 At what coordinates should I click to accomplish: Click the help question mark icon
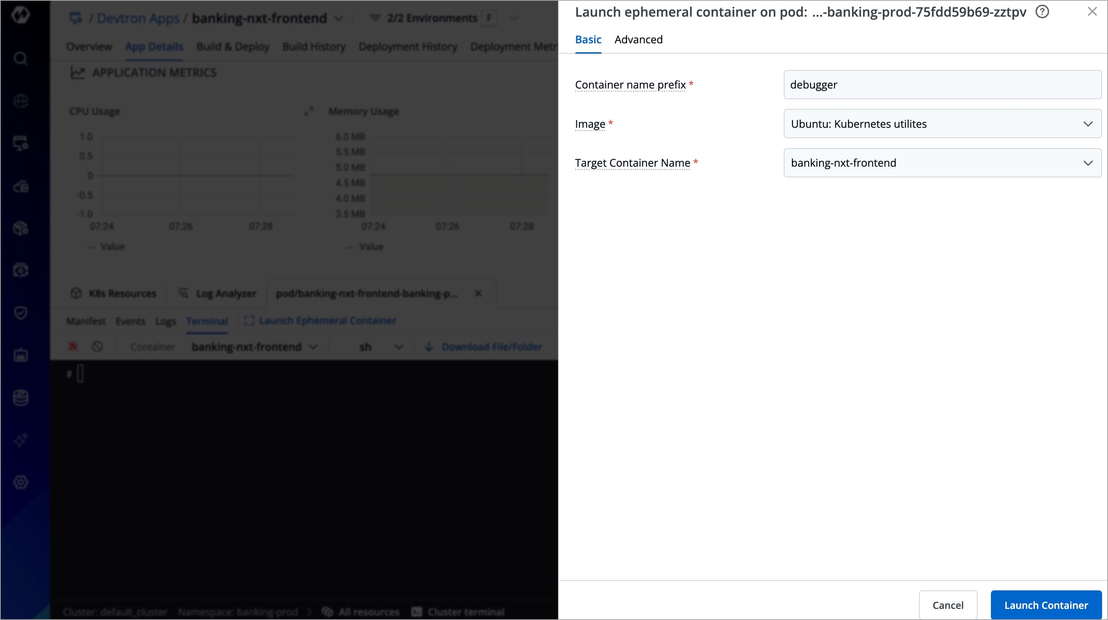pos(1042,12)
